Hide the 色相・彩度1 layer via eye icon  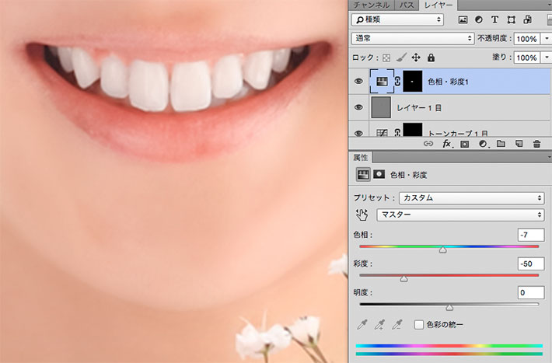[359, 80]
